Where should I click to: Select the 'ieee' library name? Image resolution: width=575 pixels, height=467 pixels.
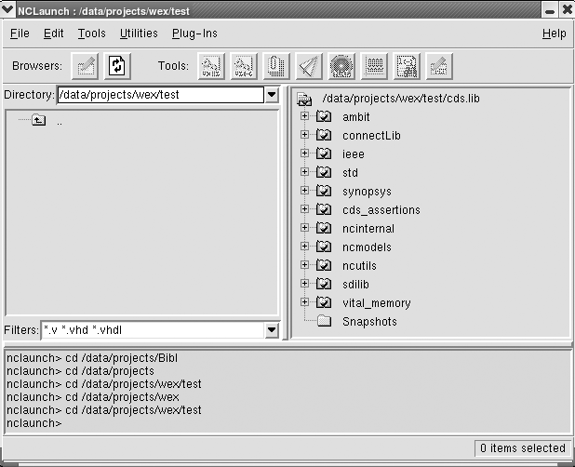tap(354, 154)
